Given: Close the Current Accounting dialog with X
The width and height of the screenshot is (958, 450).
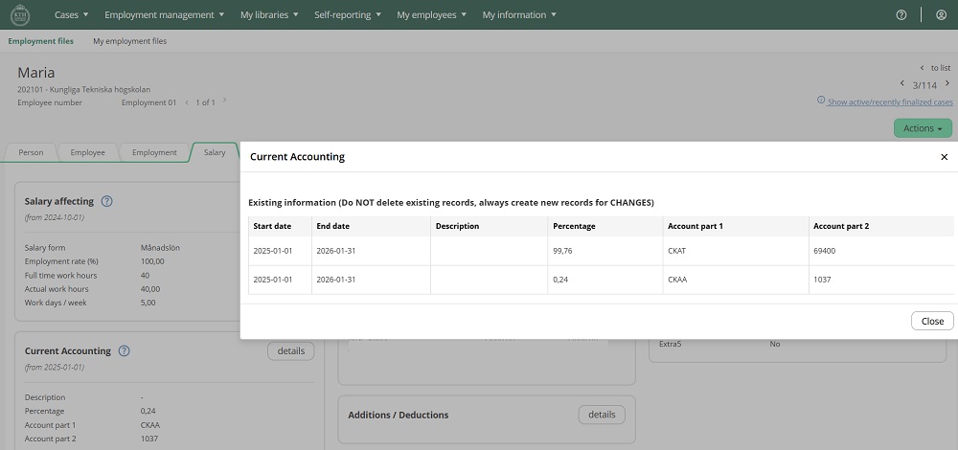Looking at the screenshot, I should (944, 157).
